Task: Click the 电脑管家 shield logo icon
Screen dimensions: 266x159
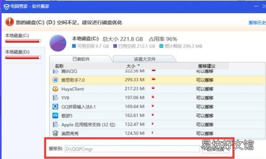Action: coord(7,7)
